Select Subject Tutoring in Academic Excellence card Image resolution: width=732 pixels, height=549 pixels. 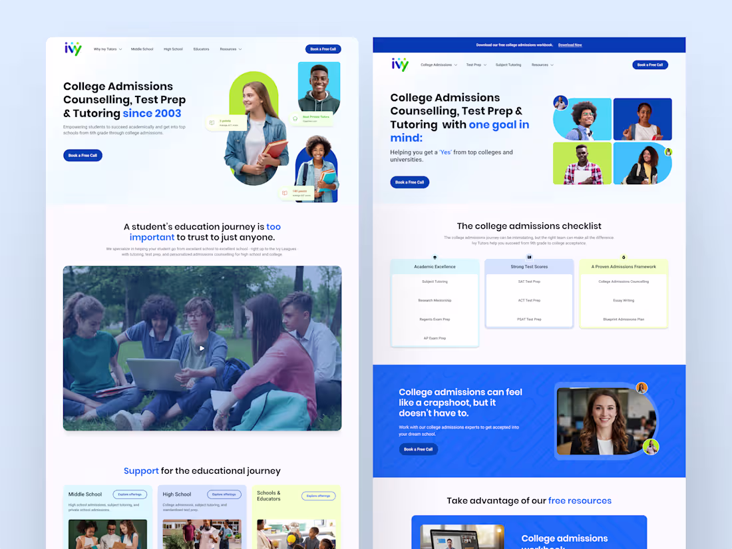pos(435,281)
